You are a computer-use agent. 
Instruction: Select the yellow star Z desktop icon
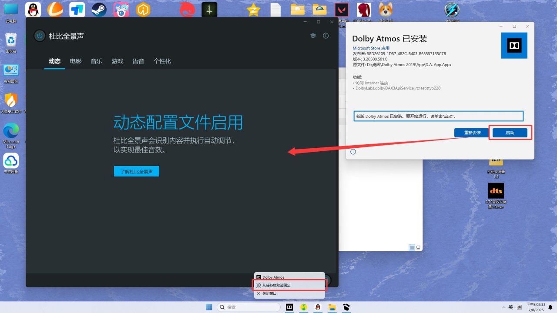253,10
